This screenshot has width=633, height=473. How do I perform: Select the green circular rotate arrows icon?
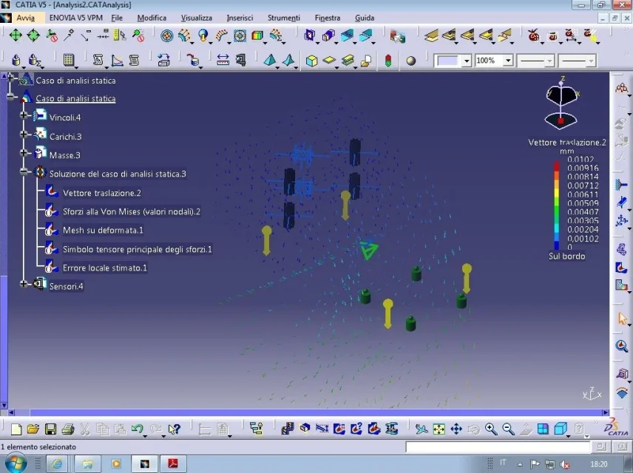[33, 35]
